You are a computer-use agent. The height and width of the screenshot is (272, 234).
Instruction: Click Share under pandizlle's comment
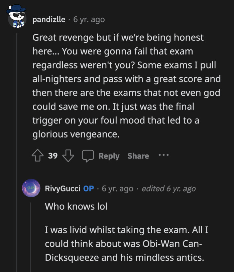click(138, 156)
